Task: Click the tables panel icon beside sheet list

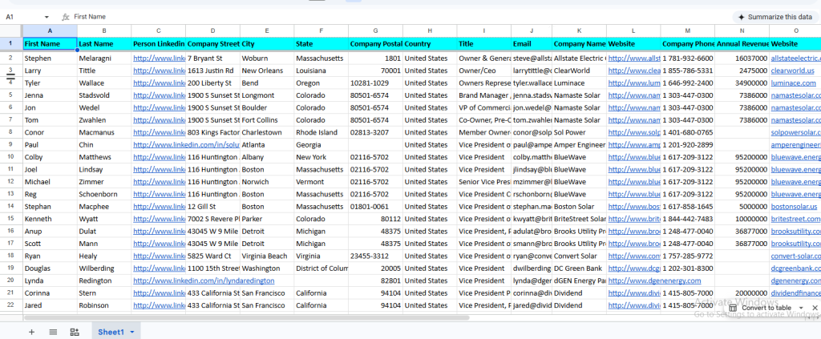Action: (x=75, y=332)
